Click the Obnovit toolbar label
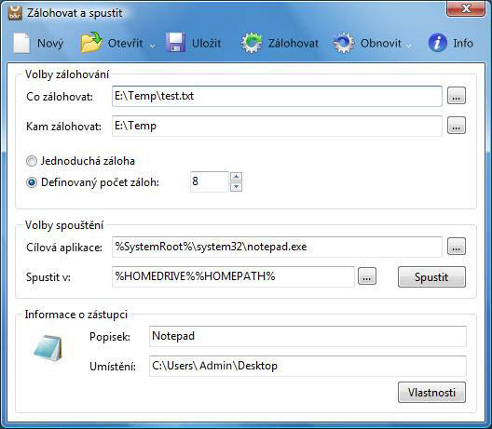Screen dimensions: 492x429 380,43
